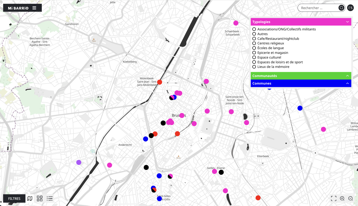Click the Communautés header label
Image resolution: width=358 pixels, height=206 pixels.
coord(265,76)
